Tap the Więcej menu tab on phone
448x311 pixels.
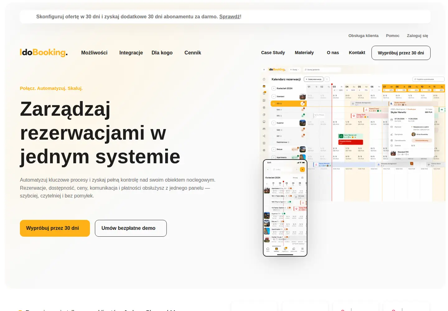pos(302,249)
